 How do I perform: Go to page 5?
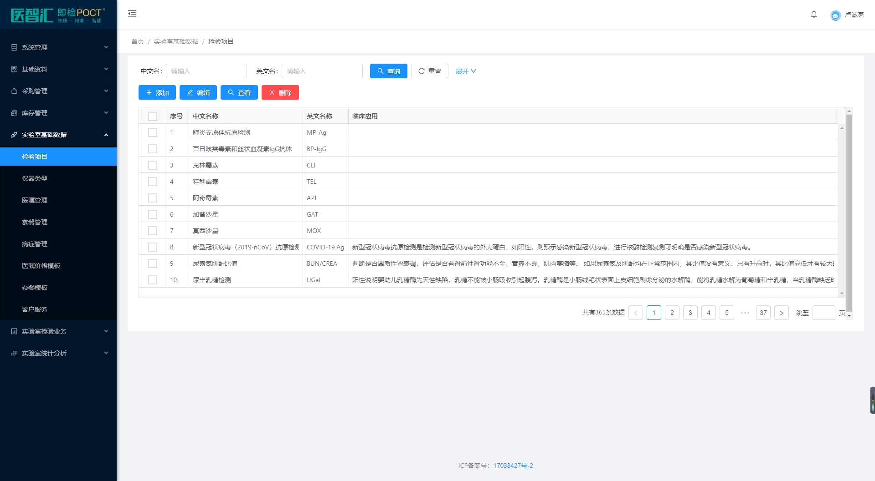727,313
